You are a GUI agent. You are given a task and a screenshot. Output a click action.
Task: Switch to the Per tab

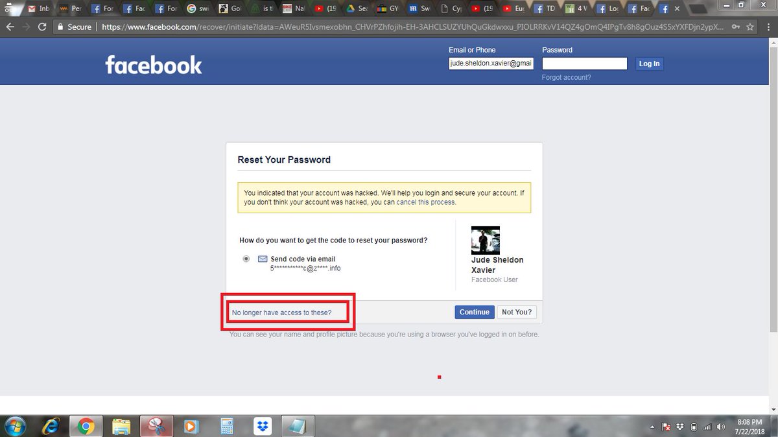[71, 9]
